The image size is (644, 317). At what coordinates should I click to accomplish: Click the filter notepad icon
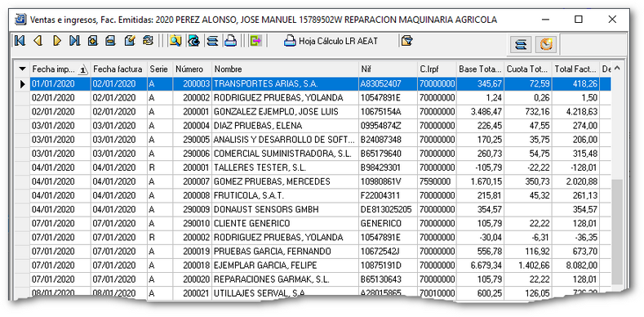(406, 41)
